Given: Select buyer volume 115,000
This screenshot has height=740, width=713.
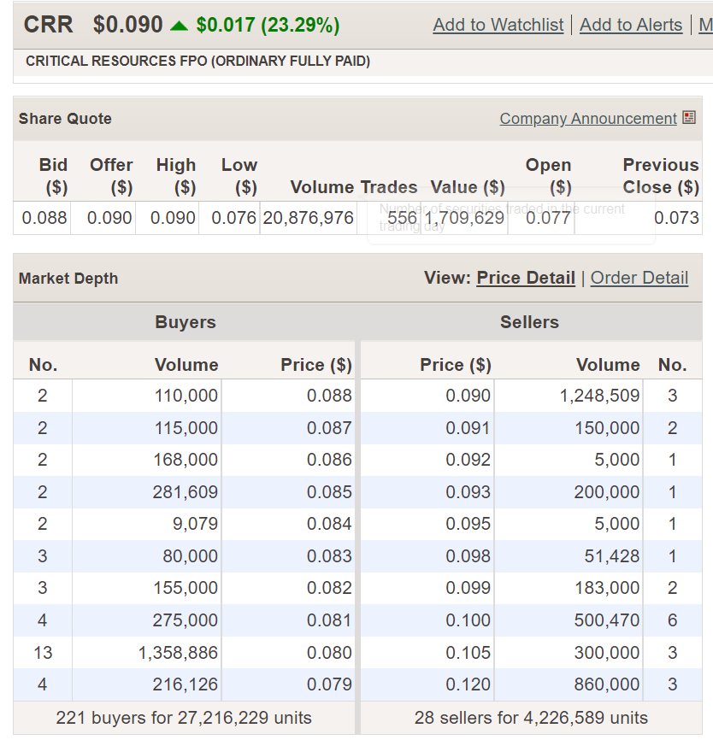Looking at the screenshot, I should coord(186,428).
